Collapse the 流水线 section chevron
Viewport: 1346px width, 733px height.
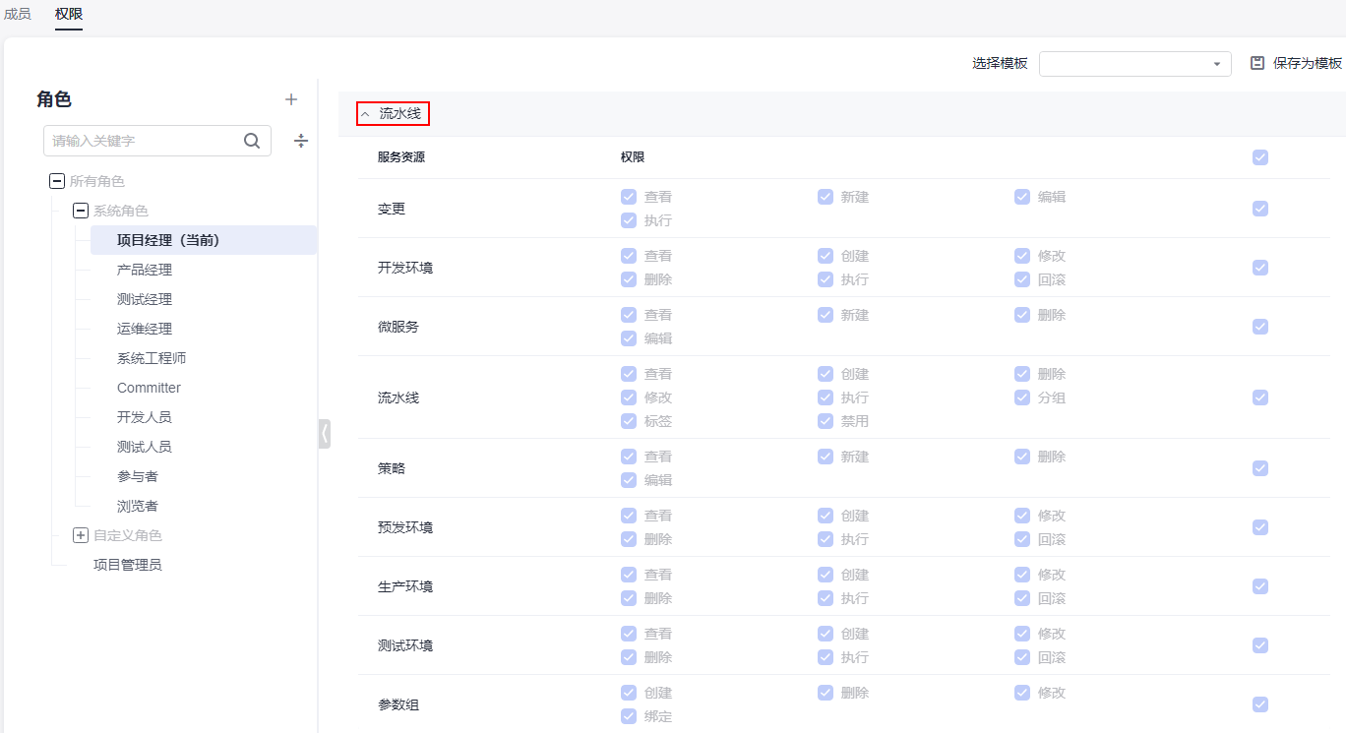(365, 114)
